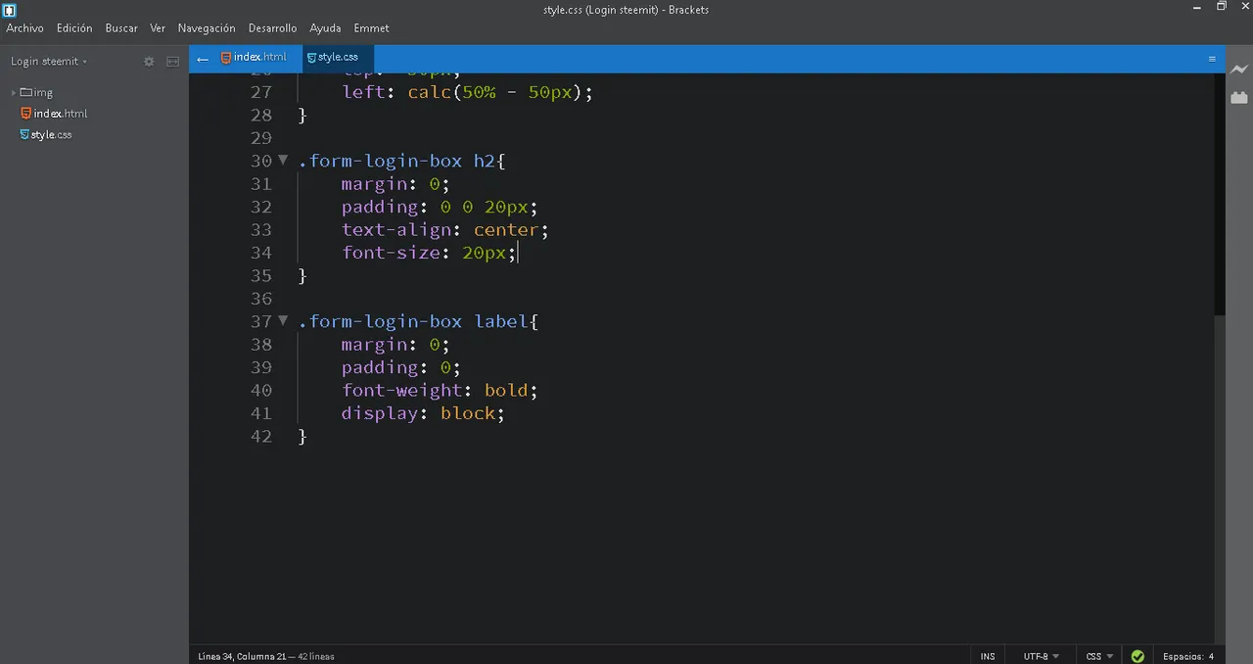This screenshot has height=664, width=1253.
Task: Open the Live Preview lightning icon
Action: [x=1239, y=70]
